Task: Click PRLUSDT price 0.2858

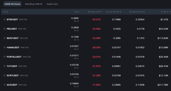Action: coord(75,27)
